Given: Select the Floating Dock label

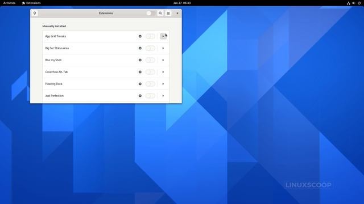Looking at the screenshot, I should pyautogui.click(x=53, y=84).
